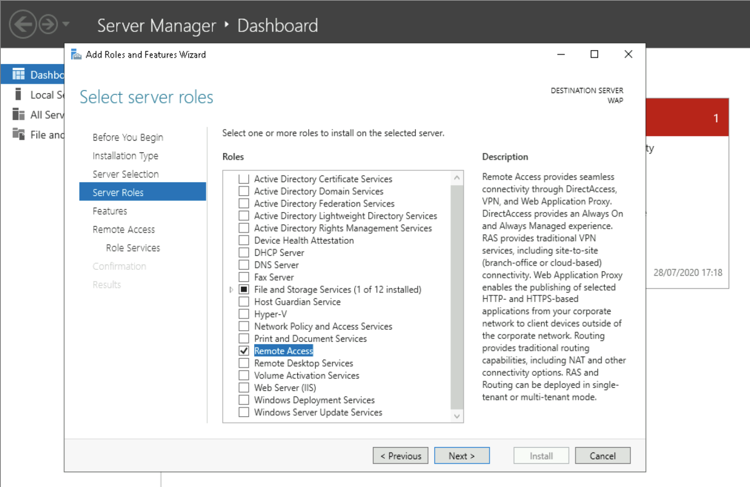Go to the Installation Type step
This screenshot has width=750, height=487.
point(125,155)
